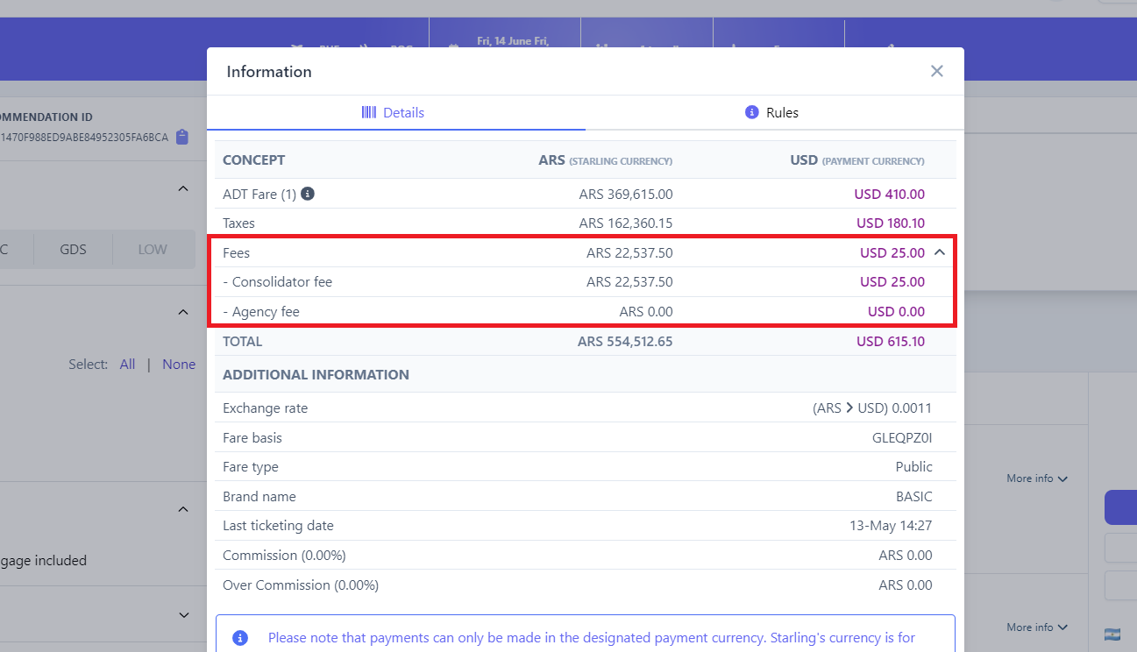The height and width of the screenshot is (652, 1137).
Task: Choose the LOW filter button
Action: [x=153, y=250]
